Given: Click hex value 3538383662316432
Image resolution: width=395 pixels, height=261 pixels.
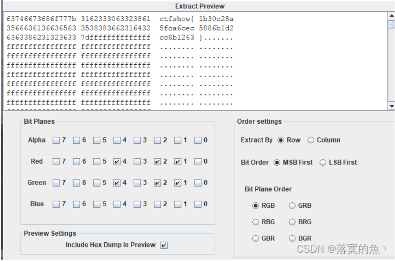Looking at the screenshot, I should (115, 28).
